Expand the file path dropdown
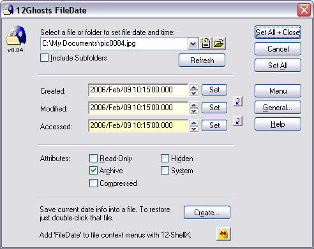Viewport: 314px width, 249px height. [193, 44]
